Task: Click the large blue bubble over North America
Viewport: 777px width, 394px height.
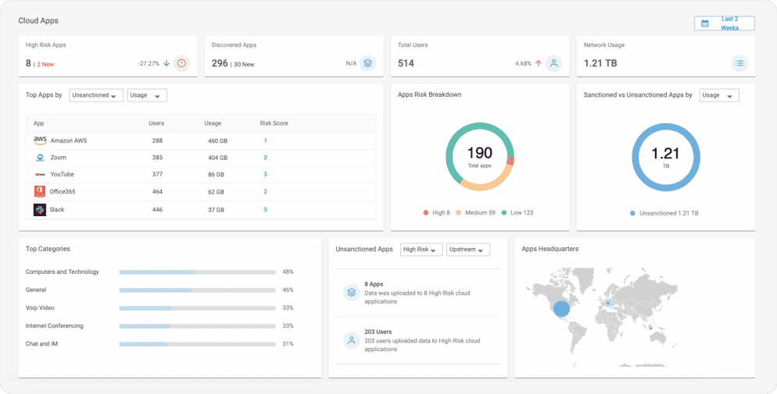Action: point(561,309)
